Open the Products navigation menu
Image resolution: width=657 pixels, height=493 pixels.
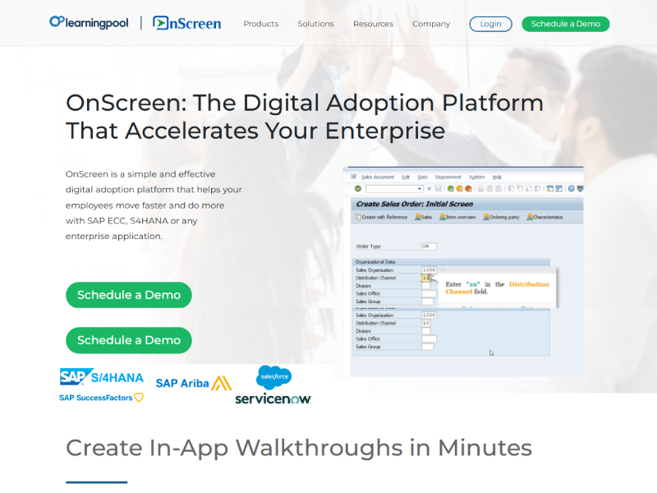[260, 24]
